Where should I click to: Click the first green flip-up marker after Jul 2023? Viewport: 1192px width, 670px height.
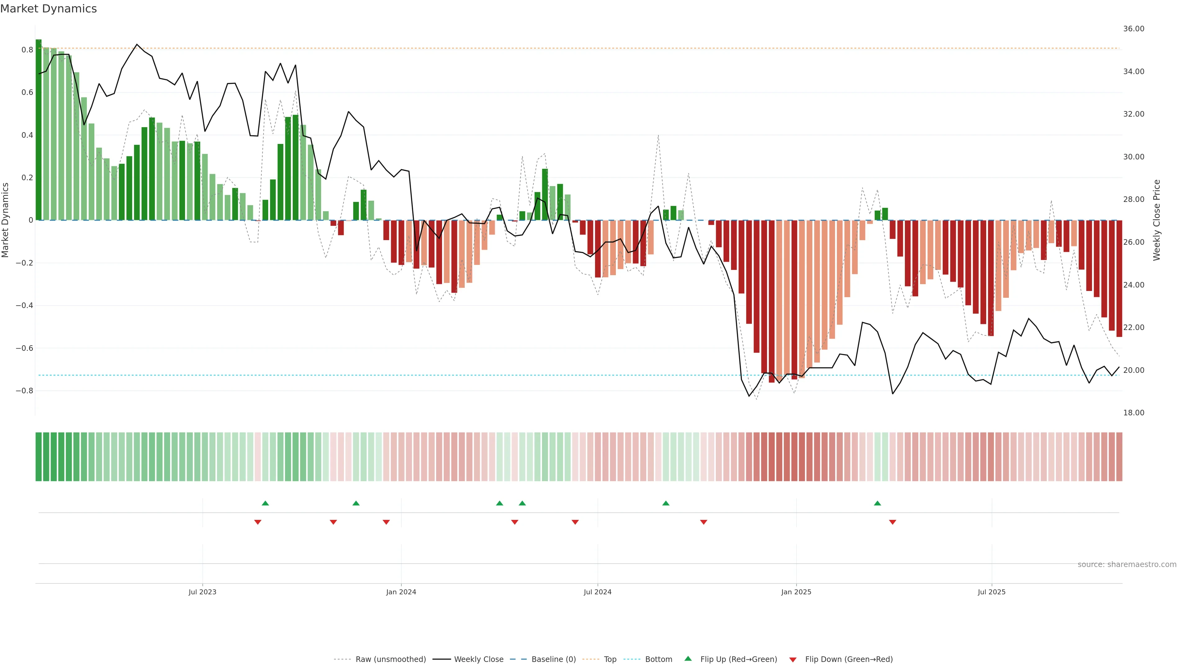pos(265,503)
